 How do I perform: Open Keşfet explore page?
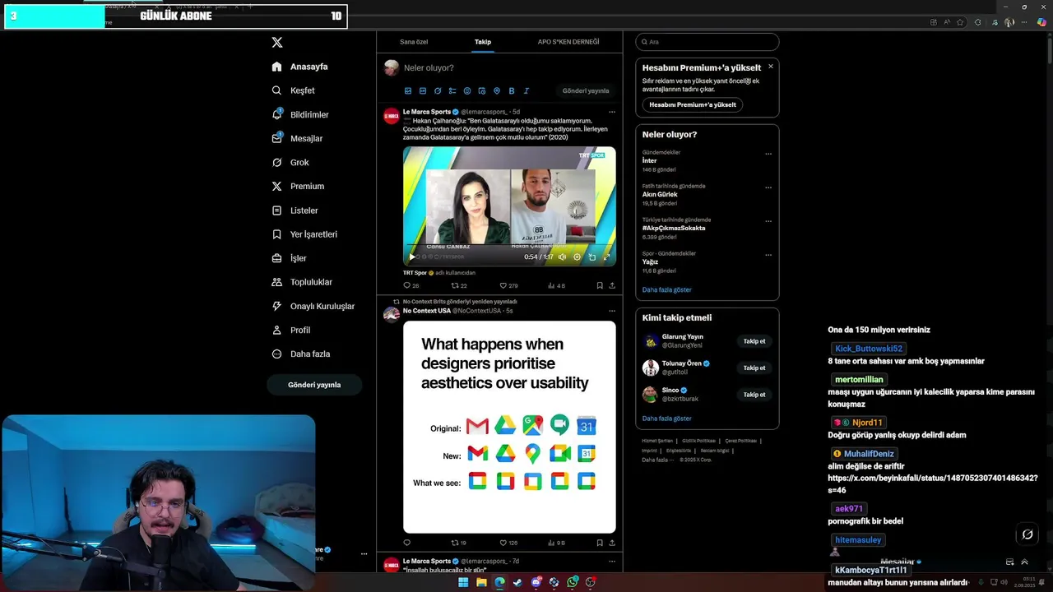tap(294, 90)
